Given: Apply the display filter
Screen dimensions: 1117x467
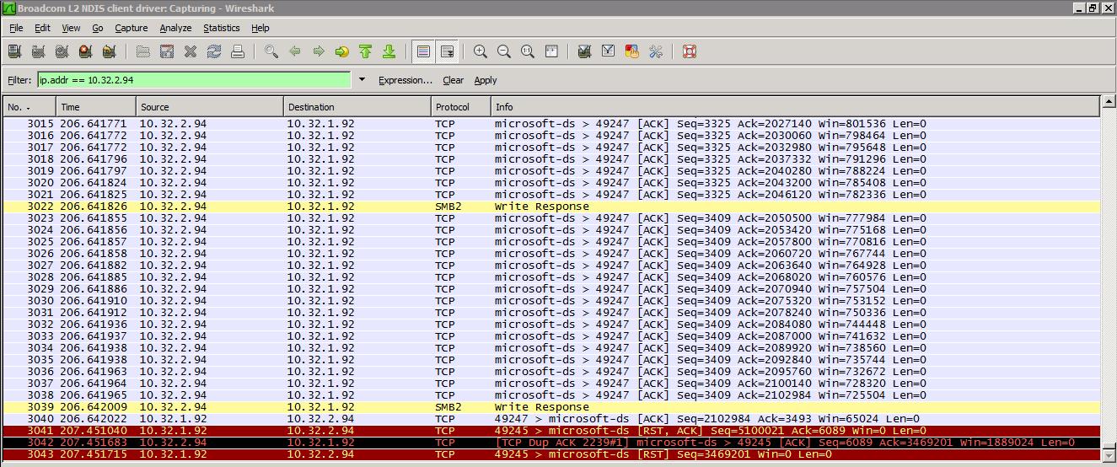Looking at the screenshot, I should click(486, 80).
